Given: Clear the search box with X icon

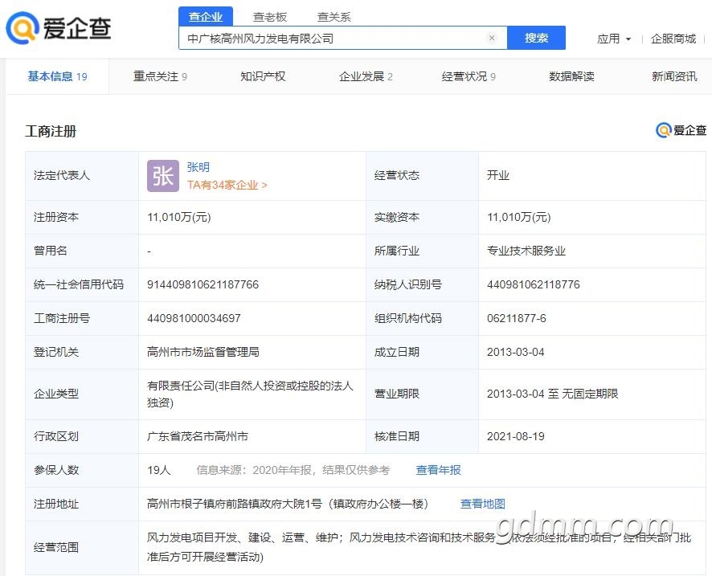Looking at the screenshot, I should pyautogui.click(x=492, y=38).
